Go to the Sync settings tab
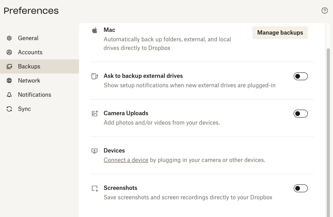 24,109
